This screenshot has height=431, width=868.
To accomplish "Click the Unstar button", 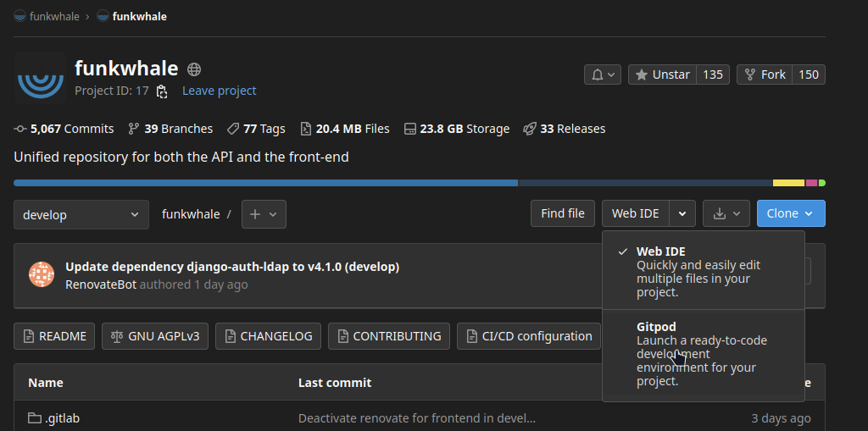I will 662,75.
